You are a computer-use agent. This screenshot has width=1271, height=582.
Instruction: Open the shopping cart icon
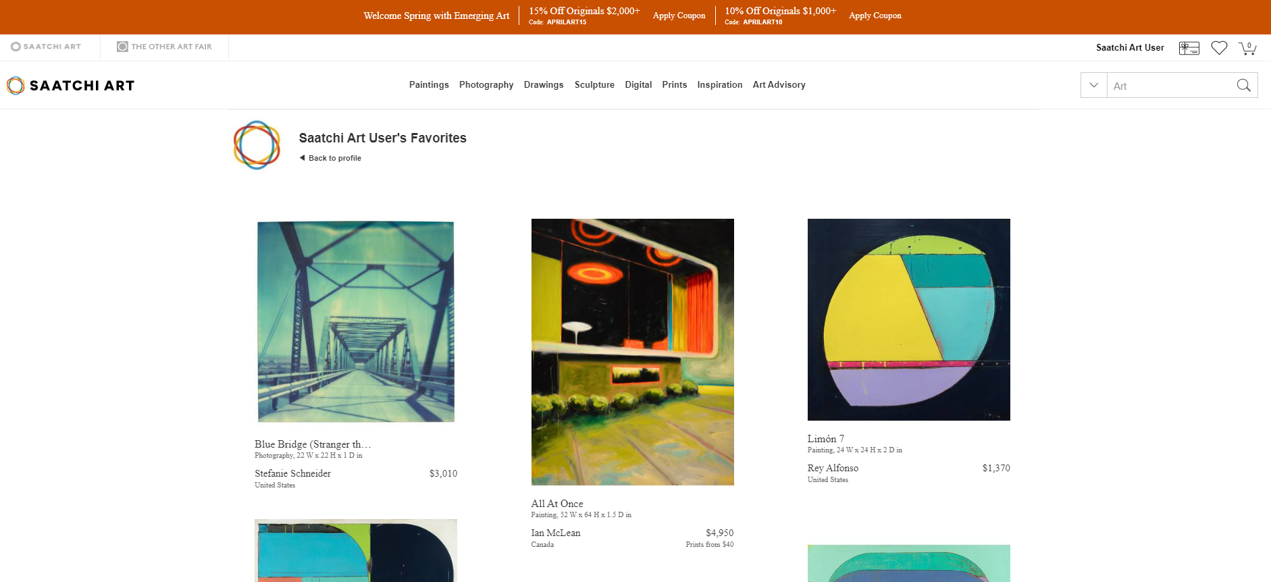point(1247,48)
